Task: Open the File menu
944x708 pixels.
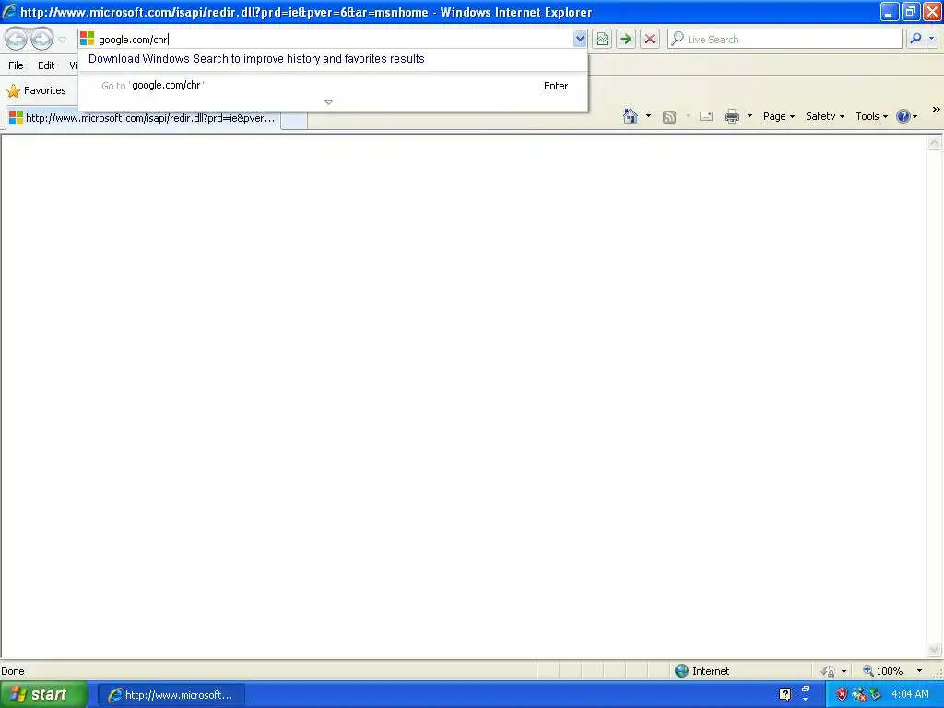Action: 17,65
